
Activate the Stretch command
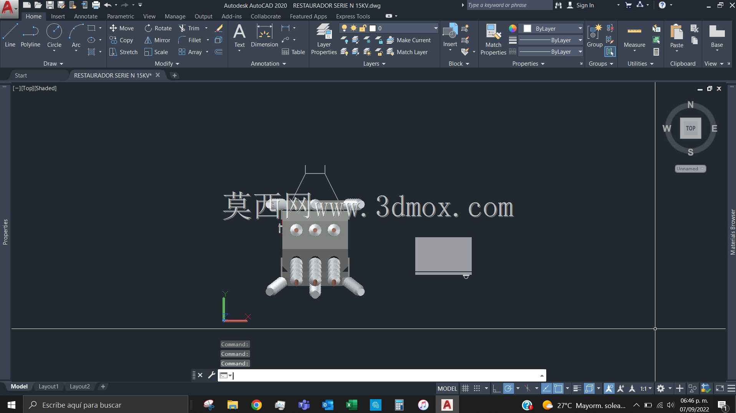pos(123,52)
